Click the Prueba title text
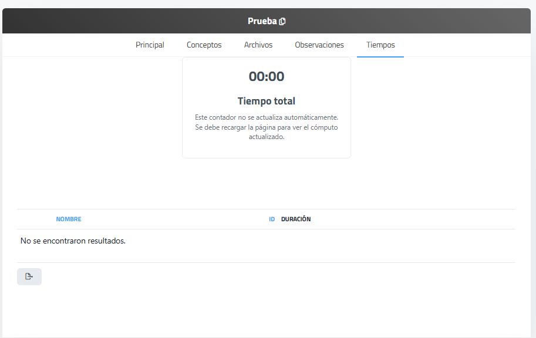Viewport: 536px width, 338px height. (262, 21)
